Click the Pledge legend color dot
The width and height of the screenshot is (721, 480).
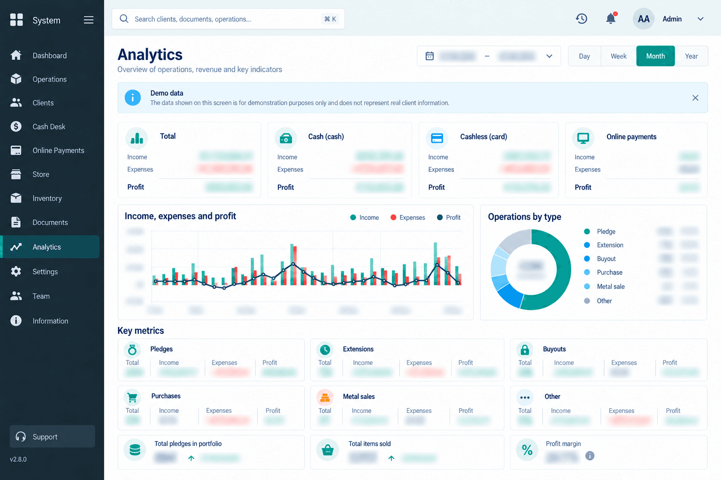[587, 232]
